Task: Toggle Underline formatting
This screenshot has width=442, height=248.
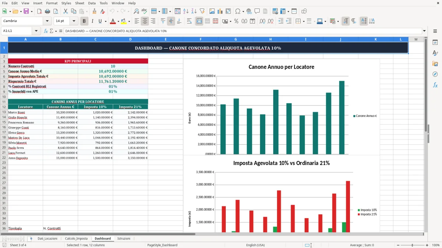Action: click(x=100, y=21)
